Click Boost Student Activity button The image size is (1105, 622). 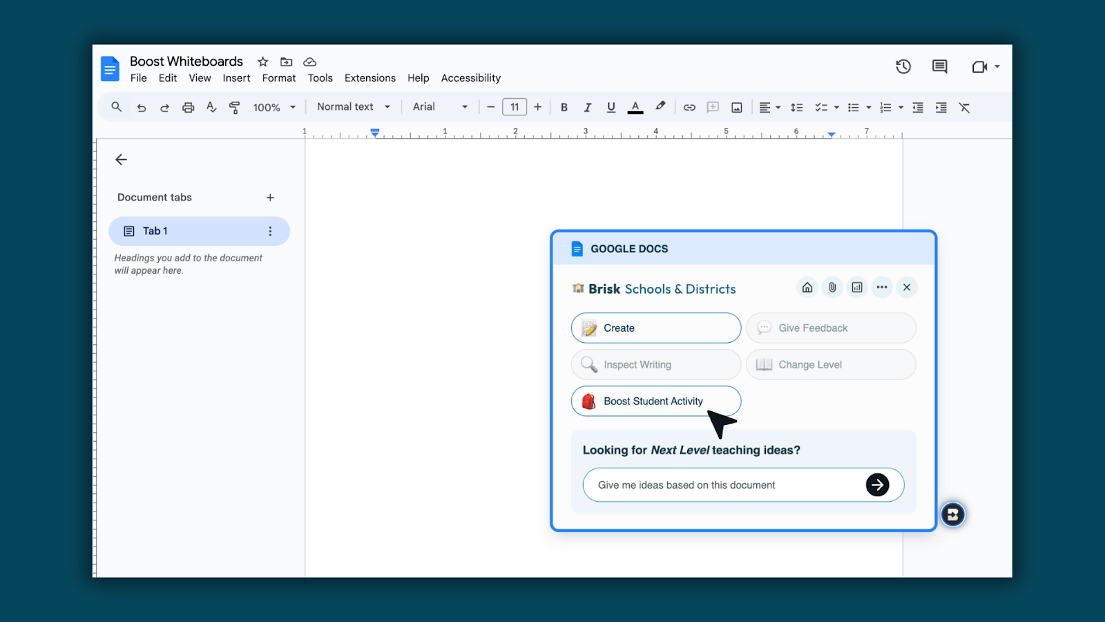(656, 402)
